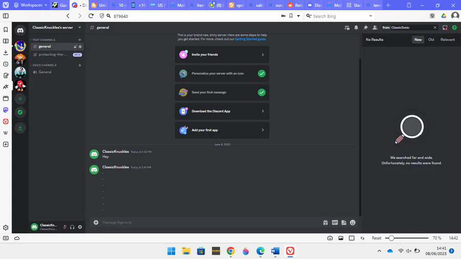Click the message attachment plus button
The image size is (461, 259).
pyautogui.click(x=96, y=222)
